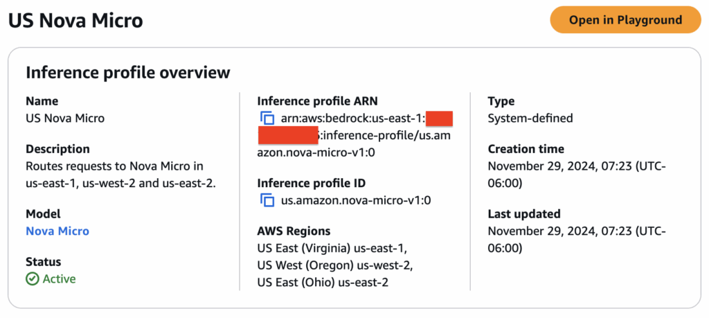Click the Last updated label
Screen dimensions: 709x318
click(x=524, y=214)
